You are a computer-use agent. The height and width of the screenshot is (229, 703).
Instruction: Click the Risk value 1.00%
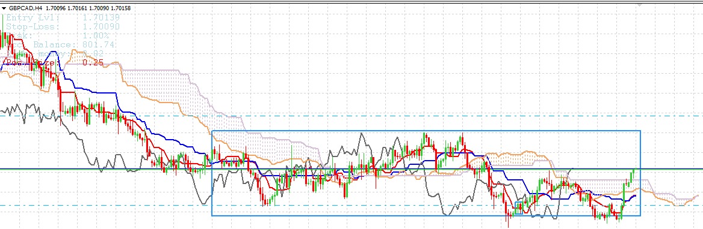96,36
